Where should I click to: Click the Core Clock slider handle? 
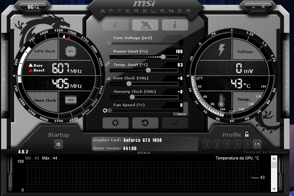pyautogui.click(x=129, y=83)
